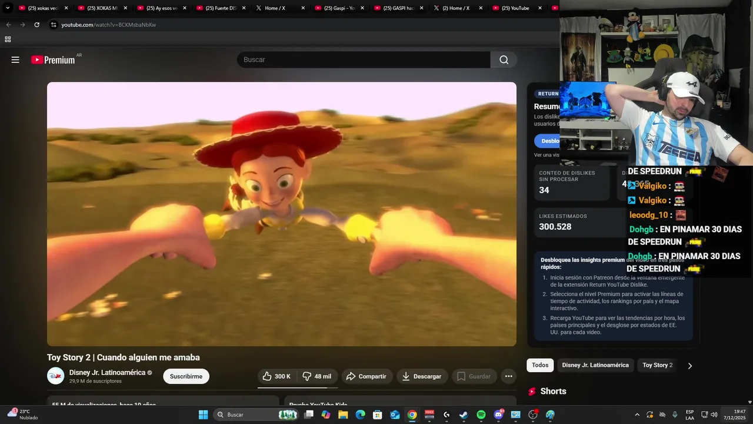The height and width of the screenshot is (424, 753).
Task: Open Task View from taskbar
Action: click(x=309, y=415)
